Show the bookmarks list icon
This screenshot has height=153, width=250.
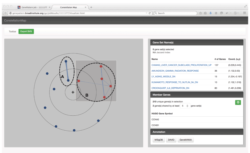[x=205, y=13]
